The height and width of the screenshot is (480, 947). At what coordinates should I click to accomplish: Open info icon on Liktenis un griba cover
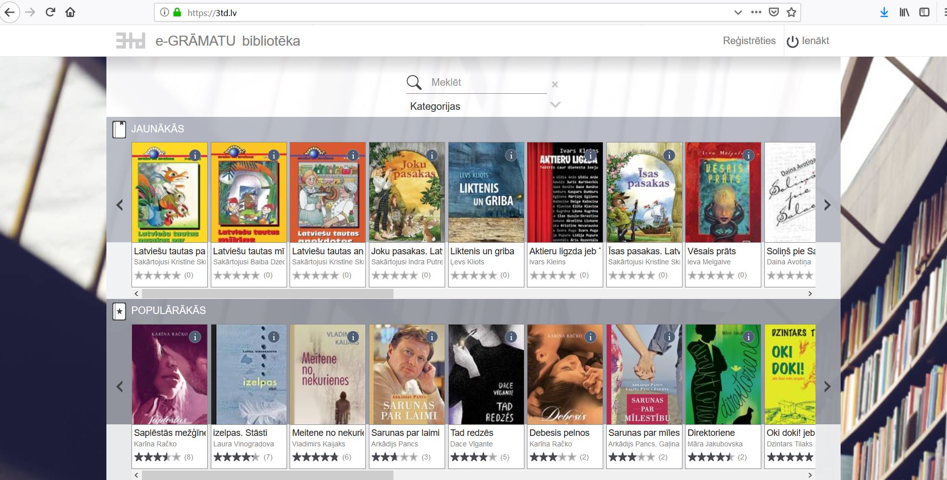511,155
